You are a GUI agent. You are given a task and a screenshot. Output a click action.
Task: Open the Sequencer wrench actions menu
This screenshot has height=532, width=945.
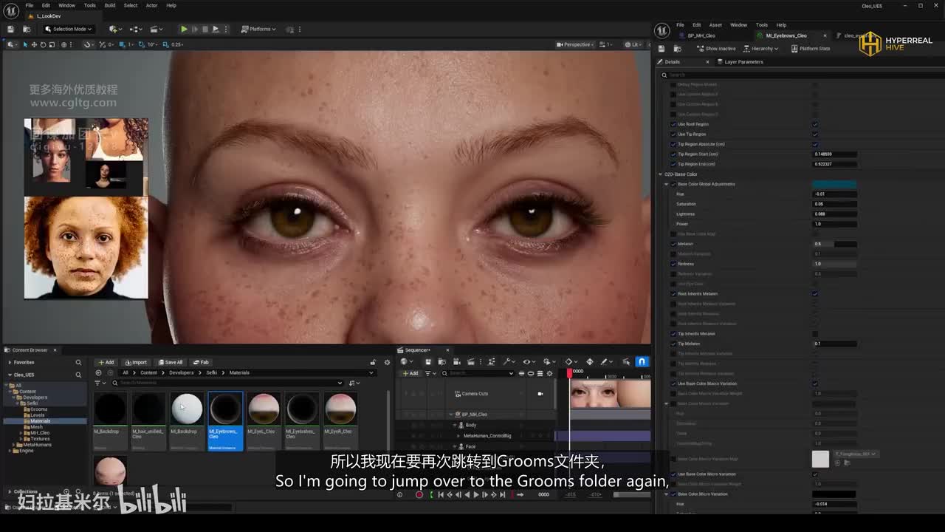pos(508,362)
